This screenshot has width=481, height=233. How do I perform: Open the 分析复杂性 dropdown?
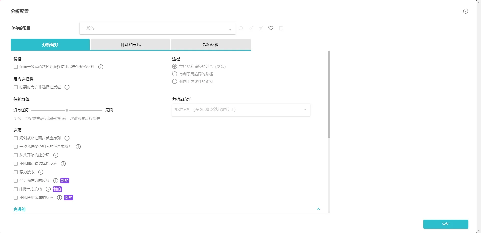coord(241,110)
